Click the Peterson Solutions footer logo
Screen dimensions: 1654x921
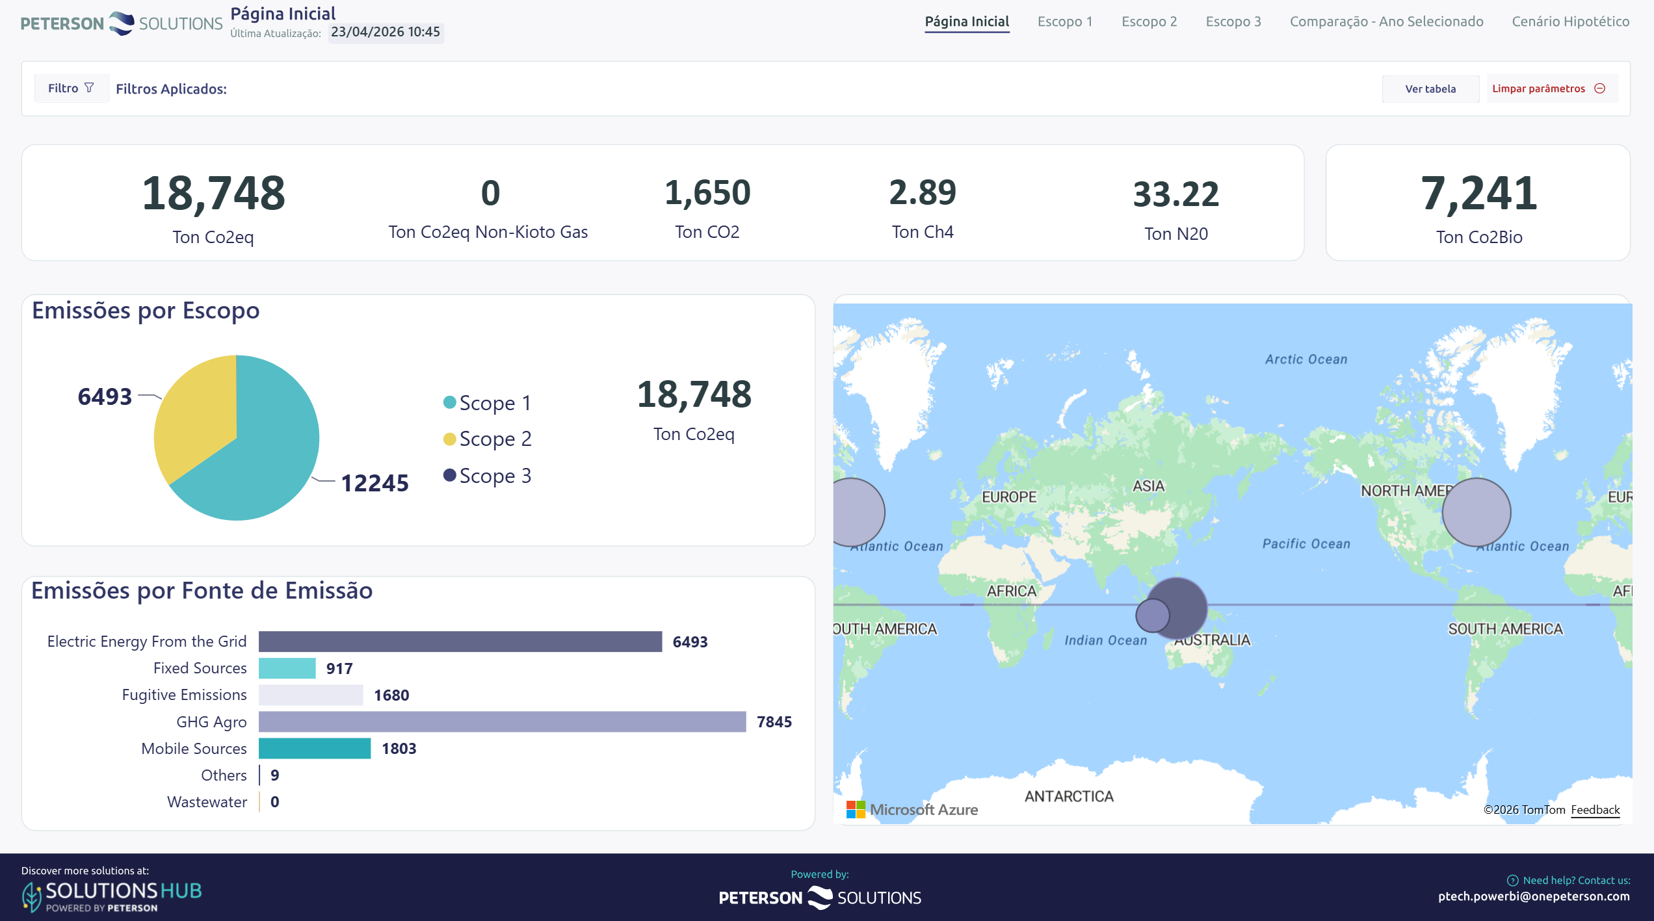pos(820,898)
